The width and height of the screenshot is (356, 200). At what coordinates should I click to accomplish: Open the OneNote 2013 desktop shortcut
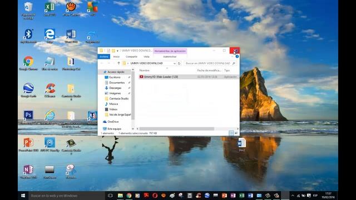[x=28, y=172]
